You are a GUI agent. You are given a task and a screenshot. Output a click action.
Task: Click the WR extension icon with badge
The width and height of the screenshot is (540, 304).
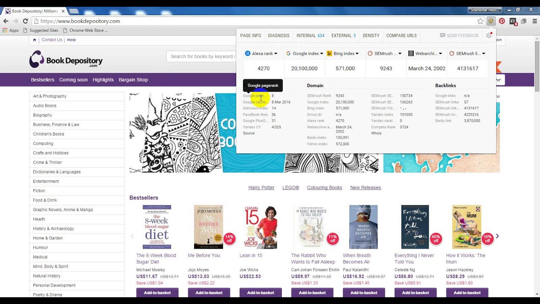point(513,21)
